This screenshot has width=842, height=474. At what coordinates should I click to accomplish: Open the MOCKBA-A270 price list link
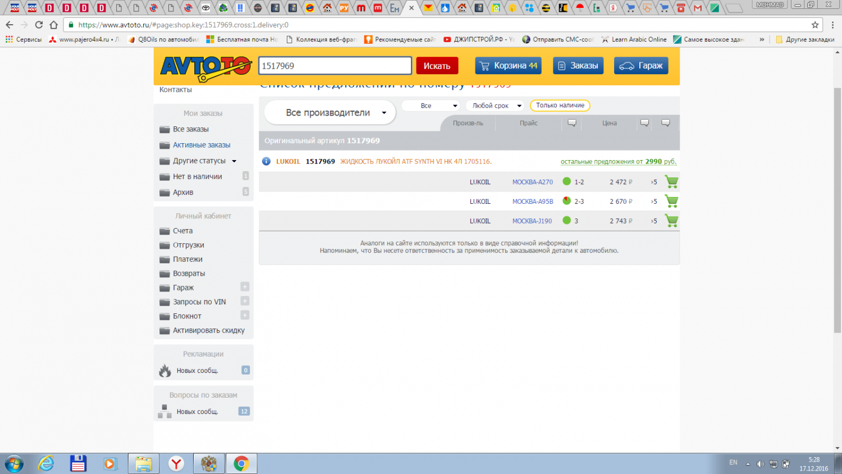533,182
